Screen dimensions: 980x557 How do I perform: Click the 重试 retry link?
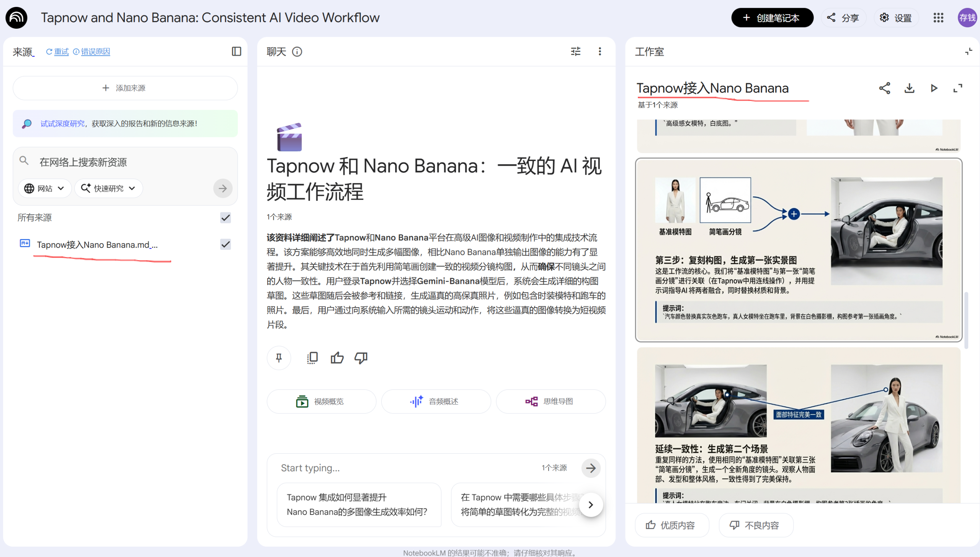[61, 52]
